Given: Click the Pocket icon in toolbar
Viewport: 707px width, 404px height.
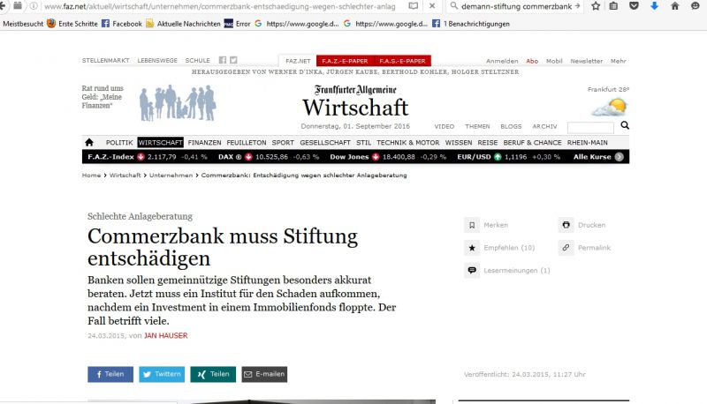Looking at the screenshot, I should (634, 6).
